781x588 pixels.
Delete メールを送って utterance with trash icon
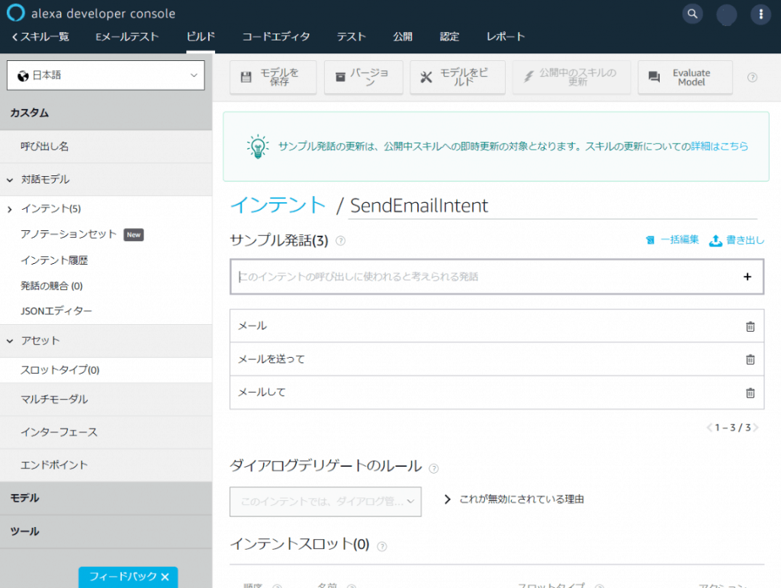750,359
